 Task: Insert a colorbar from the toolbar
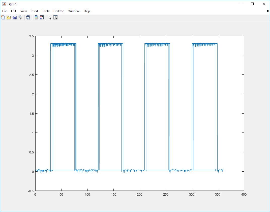36,17
